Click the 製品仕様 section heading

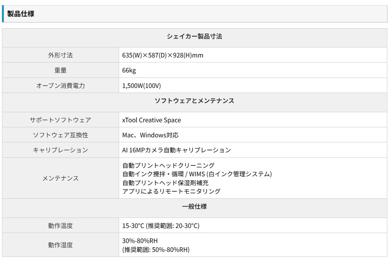[21, 14]
